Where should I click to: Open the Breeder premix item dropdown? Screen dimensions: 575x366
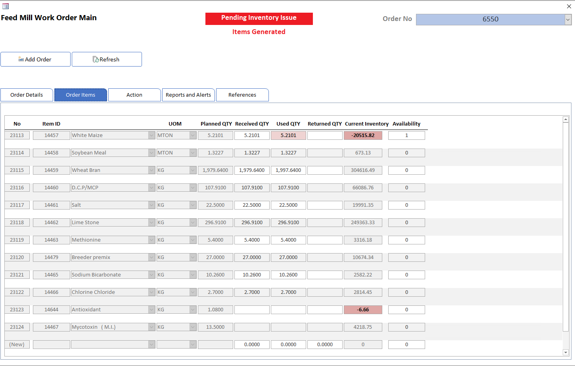tap(151, 257)
